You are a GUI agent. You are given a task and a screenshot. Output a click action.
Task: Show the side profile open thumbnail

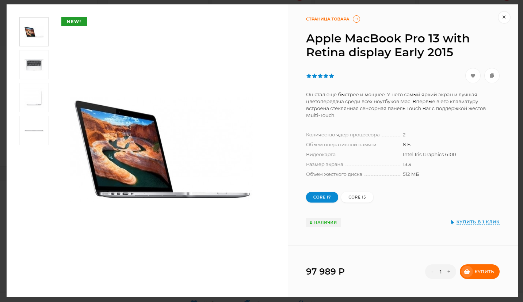pyautogui.click(x=34, y=98)
